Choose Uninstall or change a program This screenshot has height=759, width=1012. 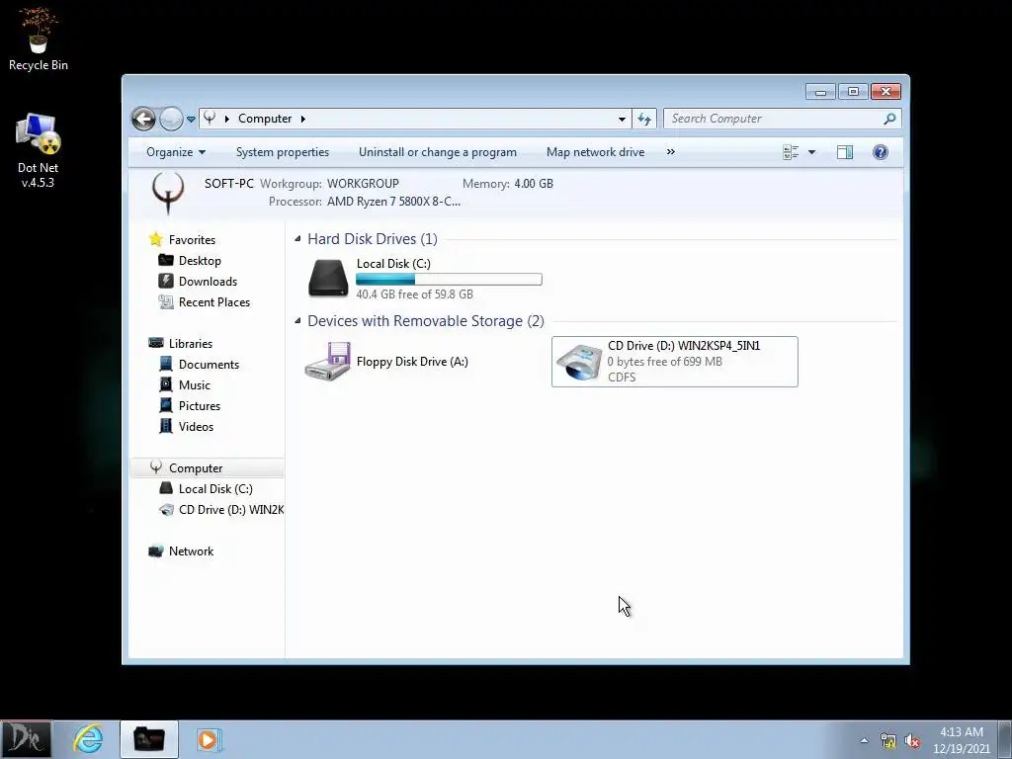tap(438, 152)
